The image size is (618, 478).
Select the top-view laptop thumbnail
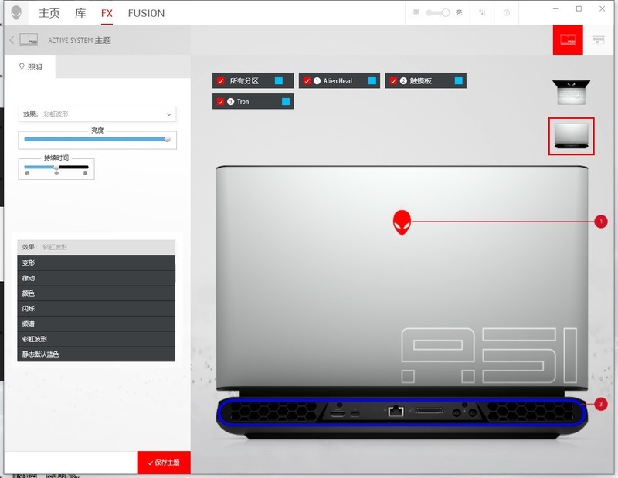click(x=572, y=91)
